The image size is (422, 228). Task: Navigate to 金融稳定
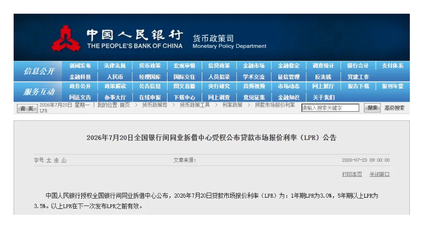click(x=289, y=66)
